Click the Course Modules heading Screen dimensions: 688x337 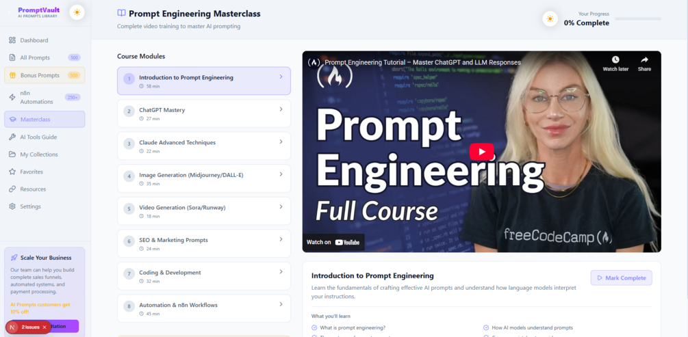click(x=141, y=57)
